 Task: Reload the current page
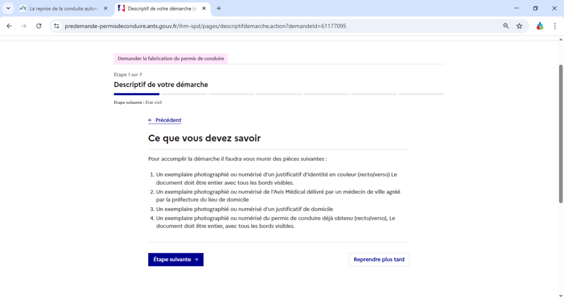click(39, 26)
